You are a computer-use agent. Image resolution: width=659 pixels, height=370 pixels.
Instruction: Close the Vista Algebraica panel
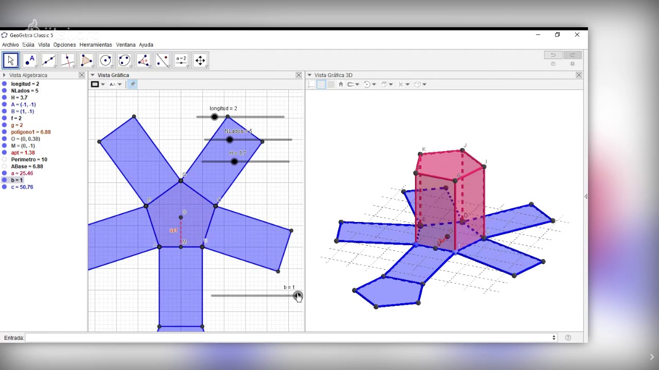(81, 75)
